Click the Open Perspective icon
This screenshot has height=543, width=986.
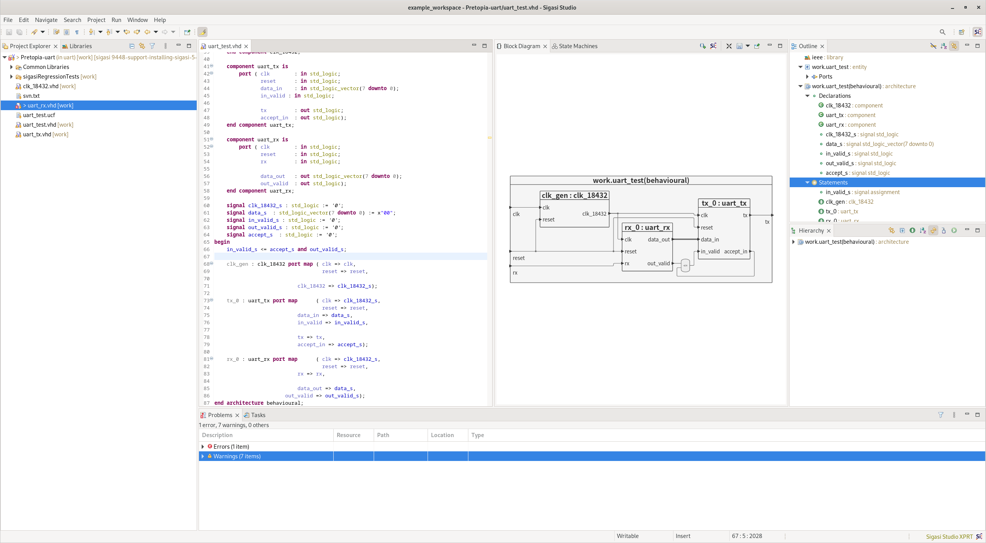tap(962, 32)
